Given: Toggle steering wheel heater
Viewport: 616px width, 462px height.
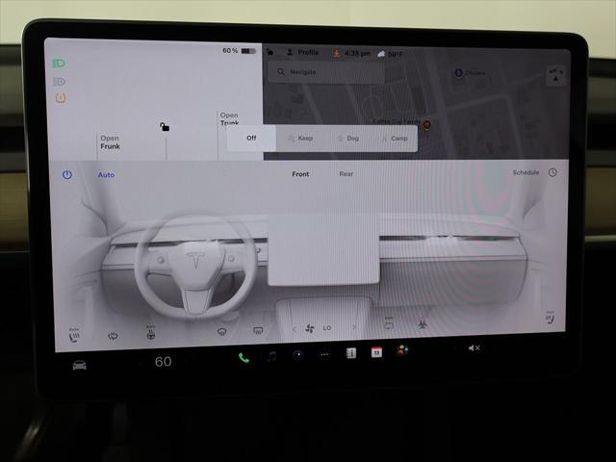Looking at the screenshot, I should click(x=151, y=333).
